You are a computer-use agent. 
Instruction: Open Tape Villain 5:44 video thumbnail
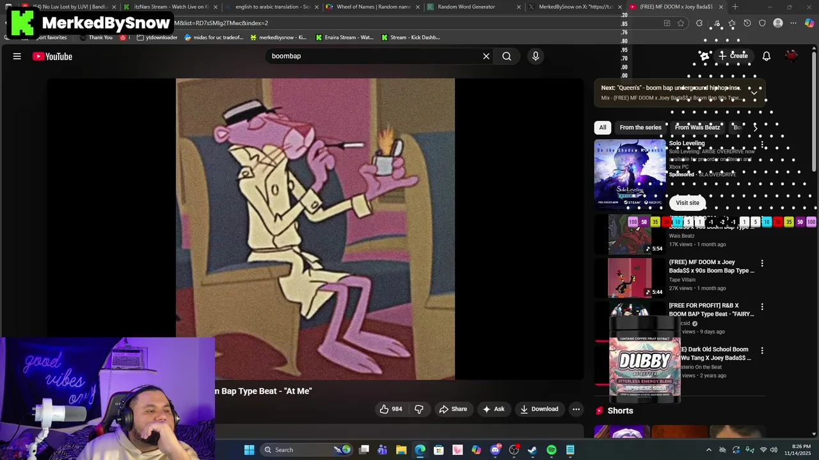click(x=630, y=277)
